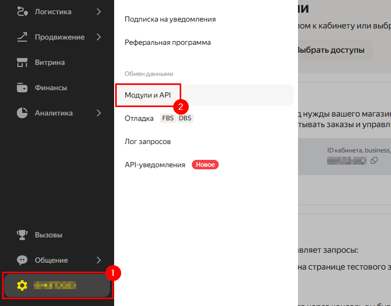Click the Общение chat bubble icon
The width and height of the screenshot is (391, 306).
(x=22, y=260)
